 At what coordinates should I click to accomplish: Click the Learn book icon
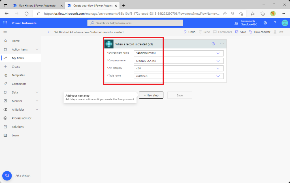[5, 135]
